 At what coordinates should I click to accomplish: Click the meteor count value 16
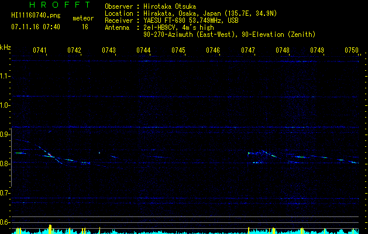point(85,27)
